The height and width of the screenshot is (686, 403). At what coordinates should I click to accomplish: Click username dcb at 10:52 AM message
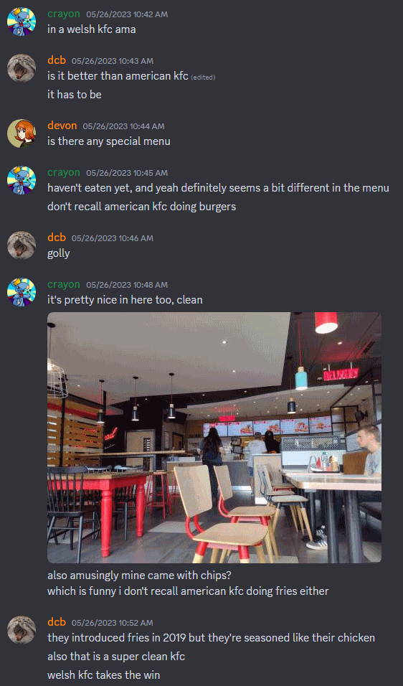coord(57,621)
